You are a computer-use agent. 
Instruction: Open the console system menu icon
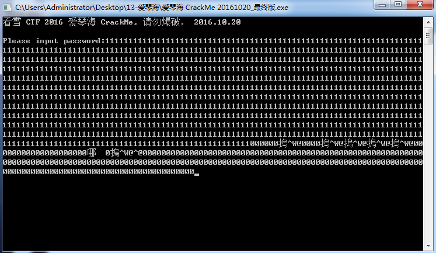point(7,7)
